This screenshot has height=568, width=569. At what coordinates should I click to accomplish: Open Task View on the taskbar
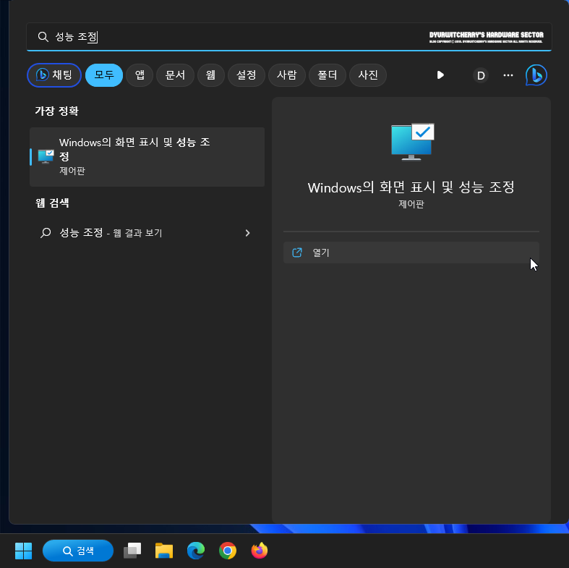point(132,551)
